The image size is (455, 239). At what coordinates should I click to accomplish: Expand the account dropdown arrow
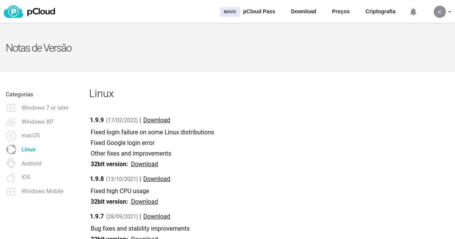coord(449,12)
